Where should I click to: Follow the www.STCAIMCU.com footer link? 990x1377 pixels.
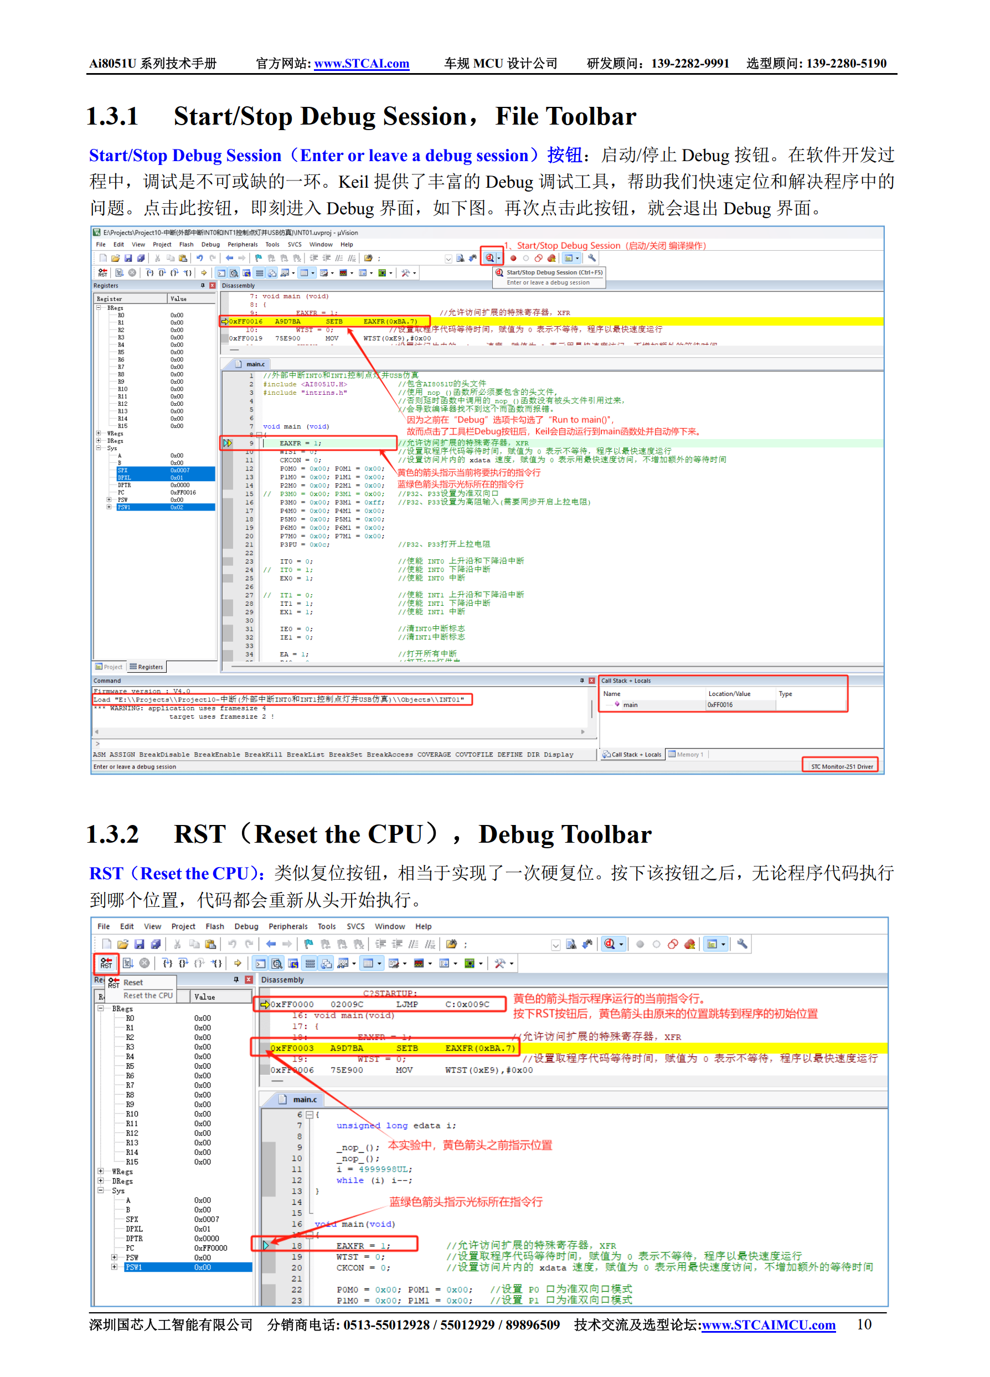[769, 1325]
